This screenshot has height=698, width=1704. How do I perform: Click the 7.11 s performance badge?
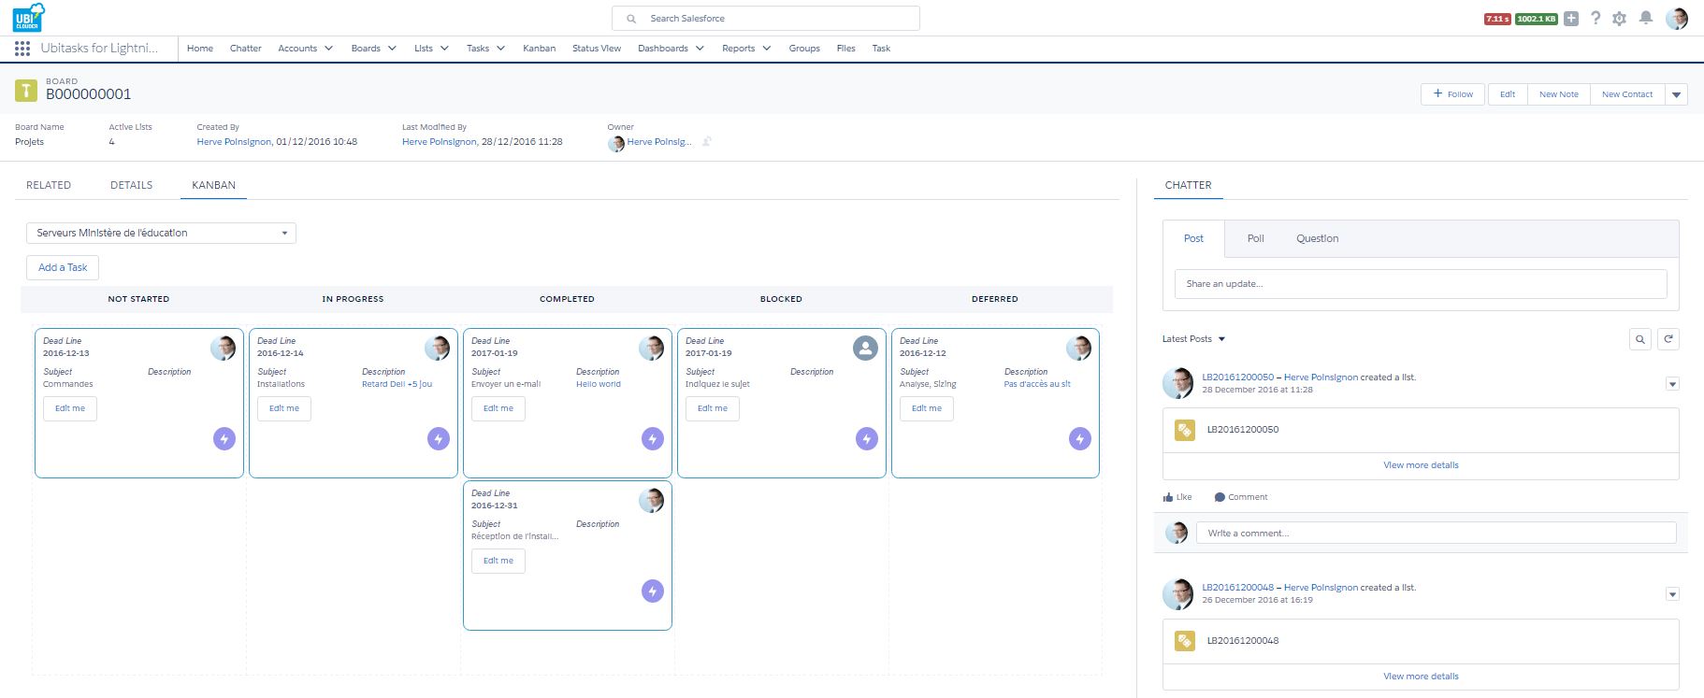1497,19
